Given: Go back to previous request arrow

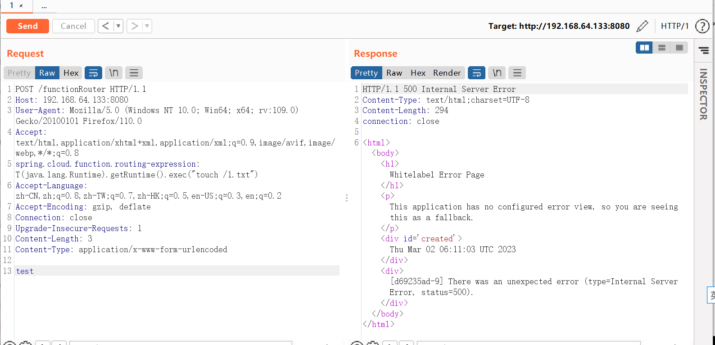Looking at the screenshot, I should (105, 26).
